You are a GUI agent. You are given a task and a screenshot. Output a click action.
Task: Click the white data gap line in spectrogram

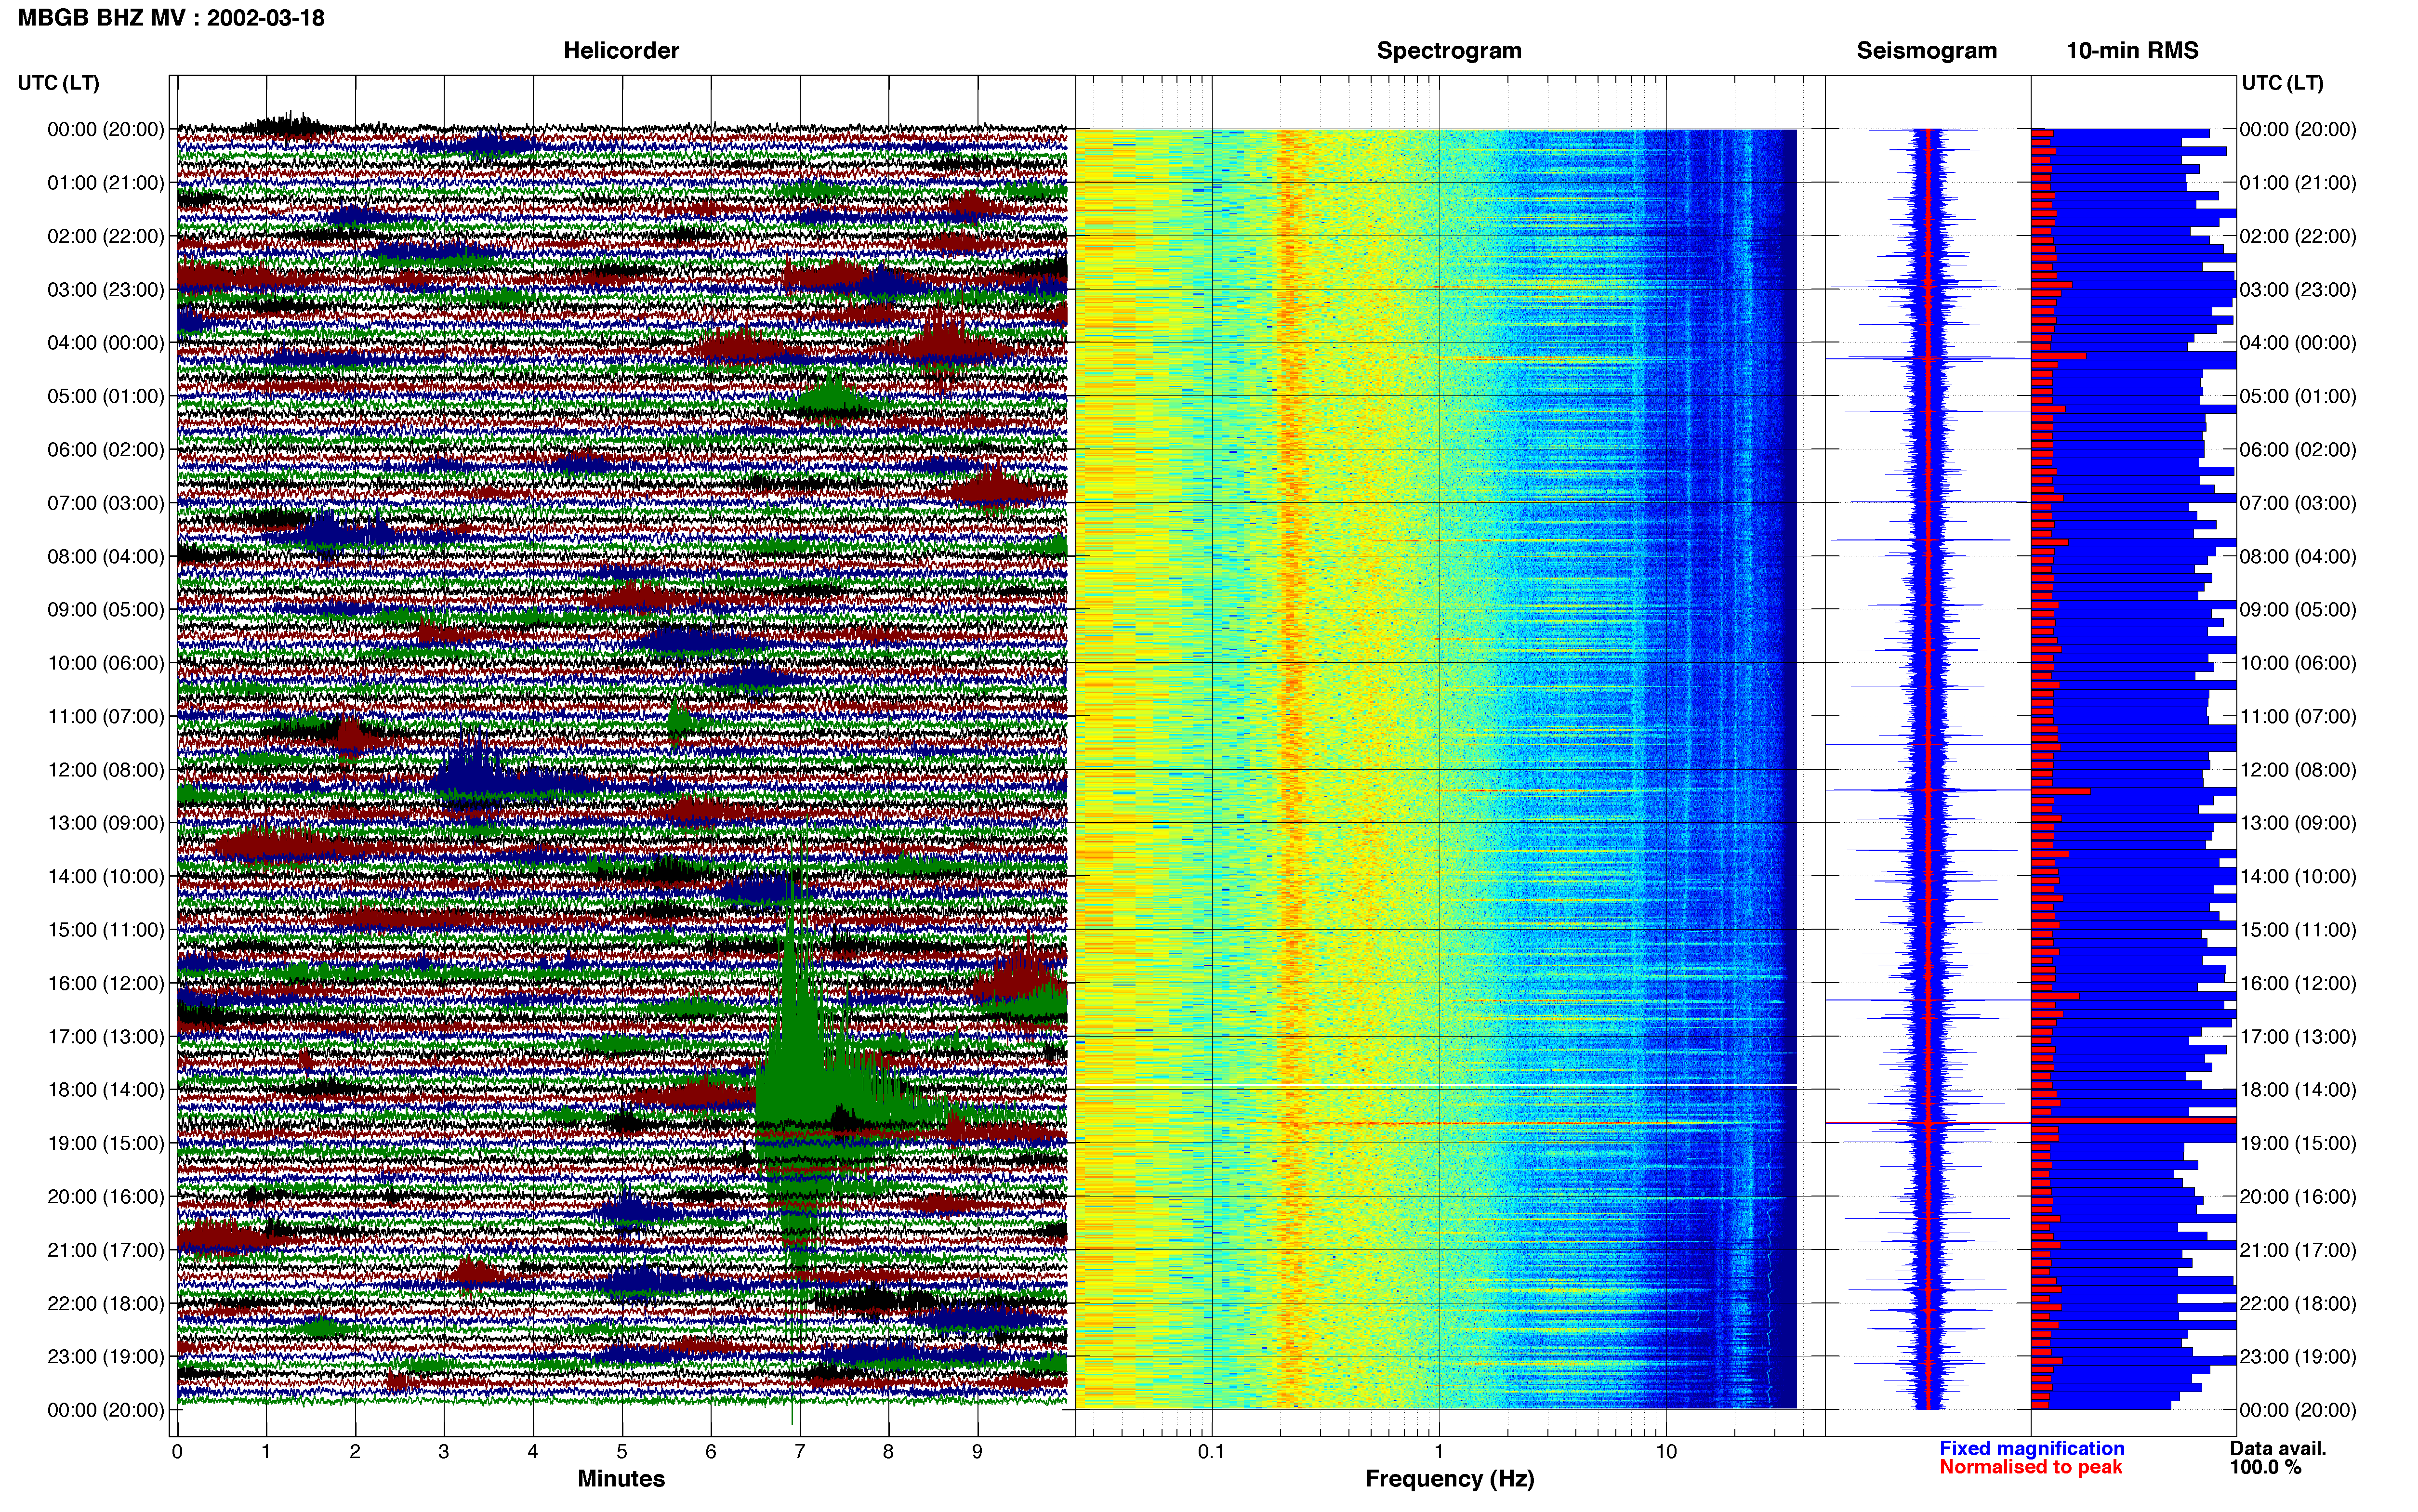tap(1436, 1085)
